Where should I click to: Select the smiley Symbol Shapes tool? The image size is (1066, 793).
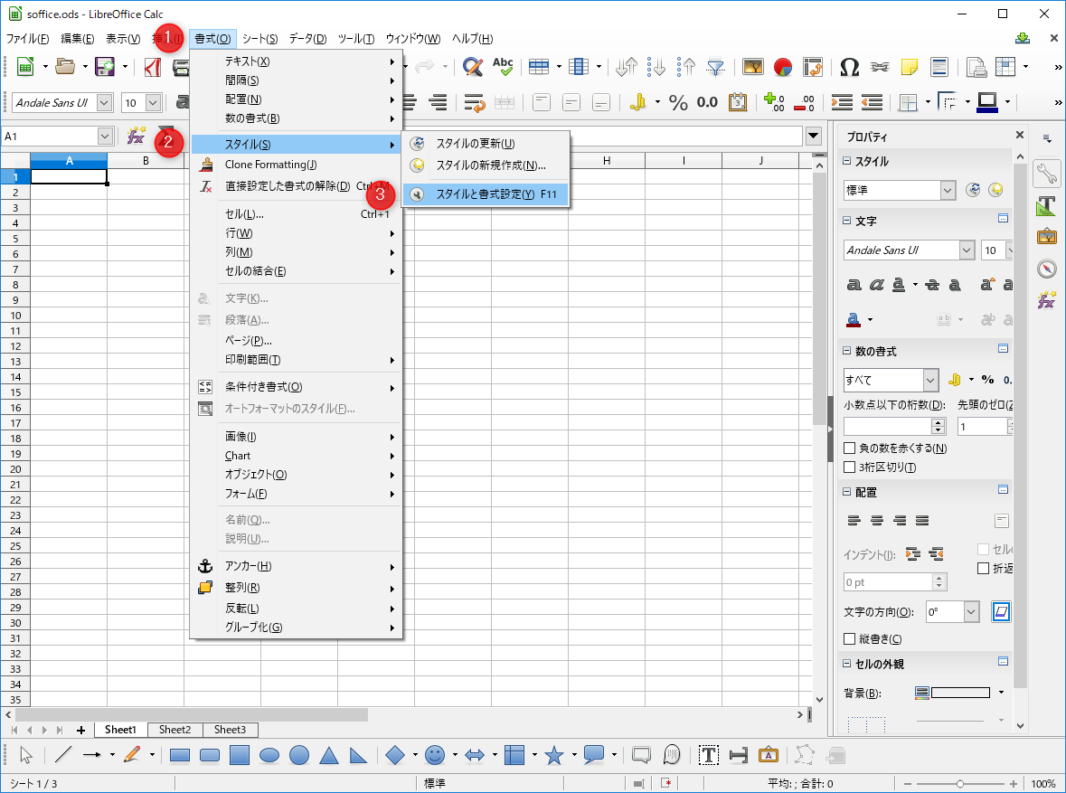435,755
